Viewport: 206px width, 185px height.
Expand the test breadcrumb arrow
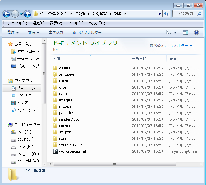click(125, 14)
